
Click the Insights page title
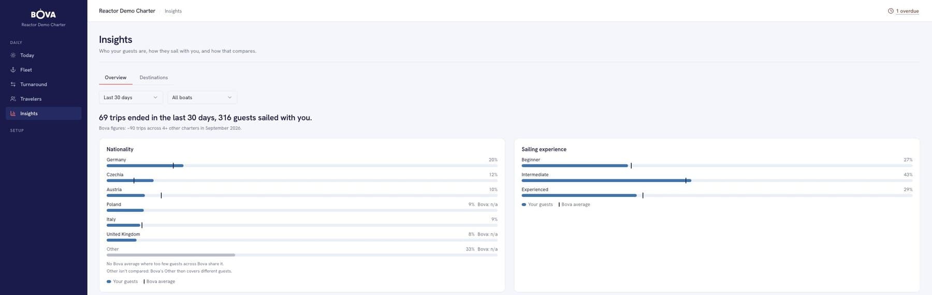tap(115, 40)
